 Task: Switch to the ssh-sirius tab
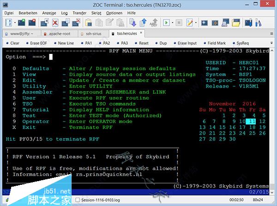pos(93,33)
